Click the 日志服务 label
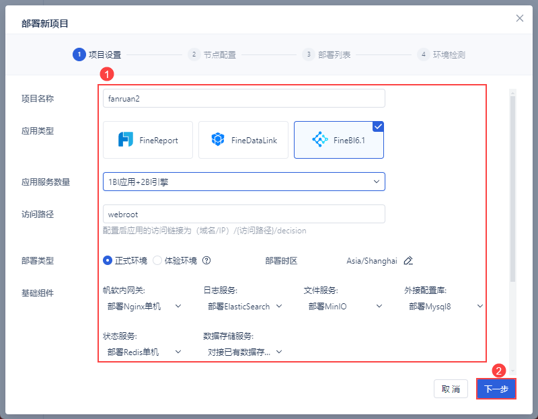 pyautogui.click(x=221, y=291)
